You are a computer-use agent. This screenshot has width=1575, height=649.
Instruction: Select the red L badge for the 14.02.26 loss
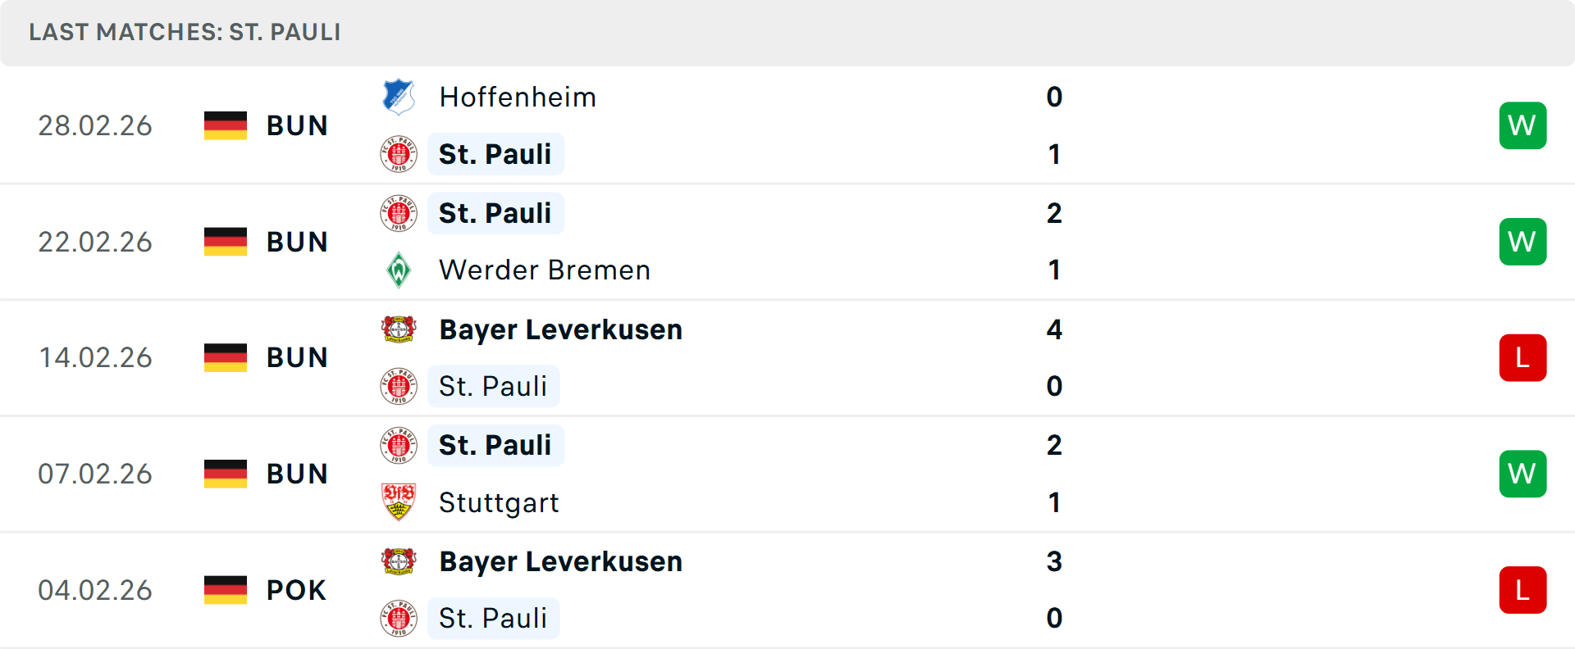click(1522, 357)
